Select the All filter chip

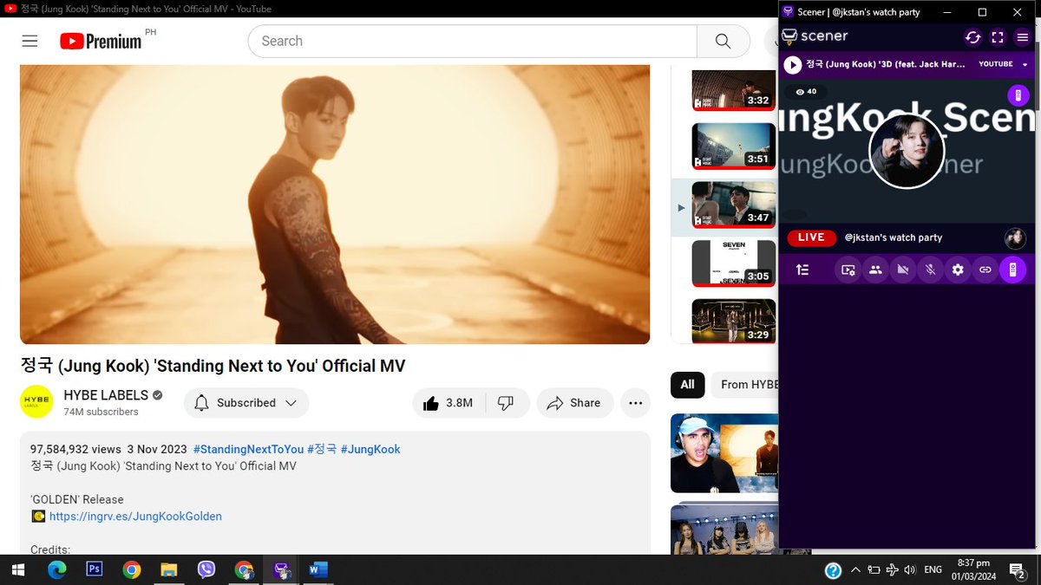tap(687, 384)
